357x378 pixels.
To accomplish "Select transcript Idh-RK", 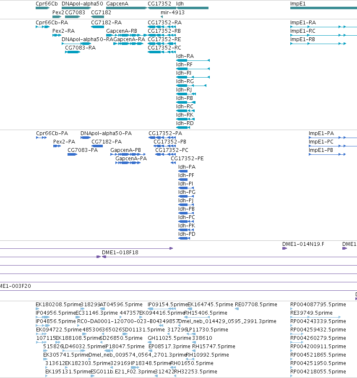I will (185, 115).
